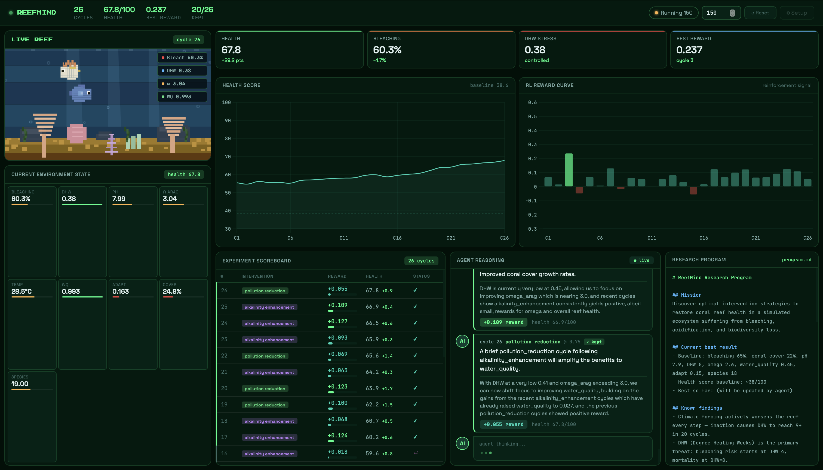Image resolution: width=823 pixels, height=470 pixels.
Task: Click the tallest green bar in reward curve
Action: tap(569, 170)
